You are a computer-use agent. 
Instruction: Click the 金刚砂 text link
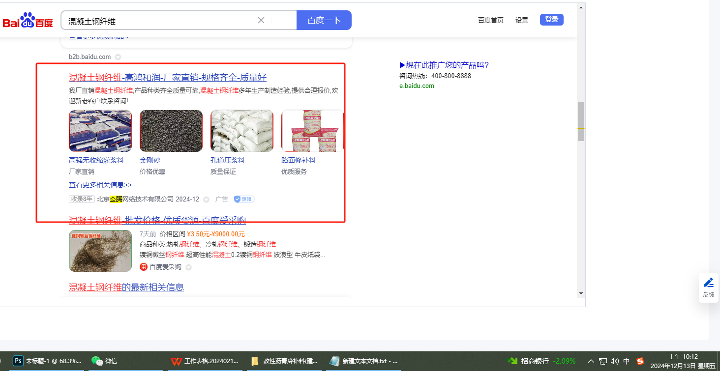pyautogui.click(x=150, y=160)
